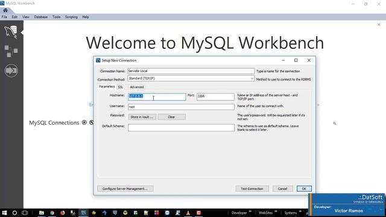Click the Default Schema input field
The width and height of the screenshot is (386, 217).
(181, 127)
